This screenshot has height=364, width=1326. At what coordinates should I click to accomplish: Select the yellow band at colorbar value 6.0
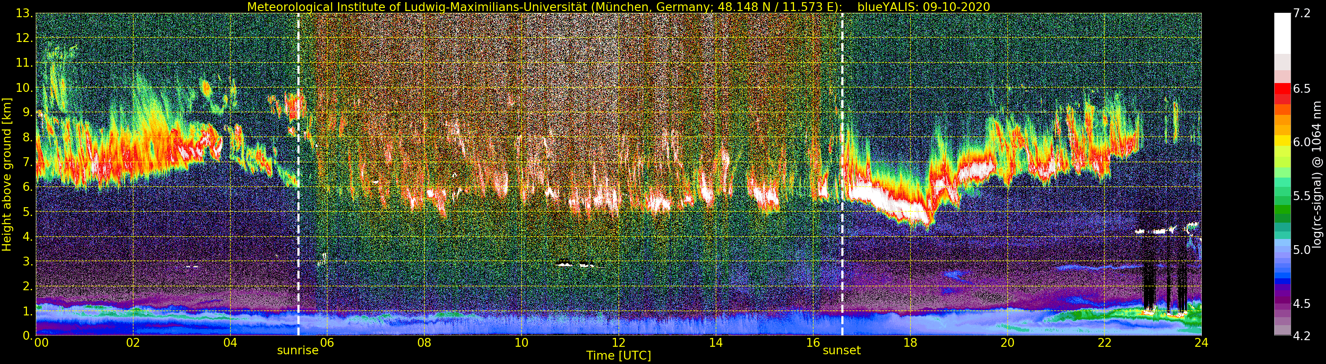point(1282,141)
